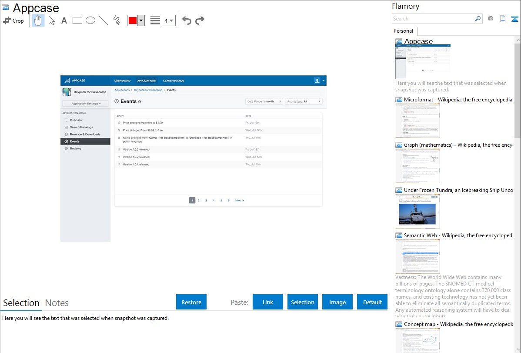Select the text annotation tool (A)
This screenshot has height=353, width=521.
(x=64, y=20)
